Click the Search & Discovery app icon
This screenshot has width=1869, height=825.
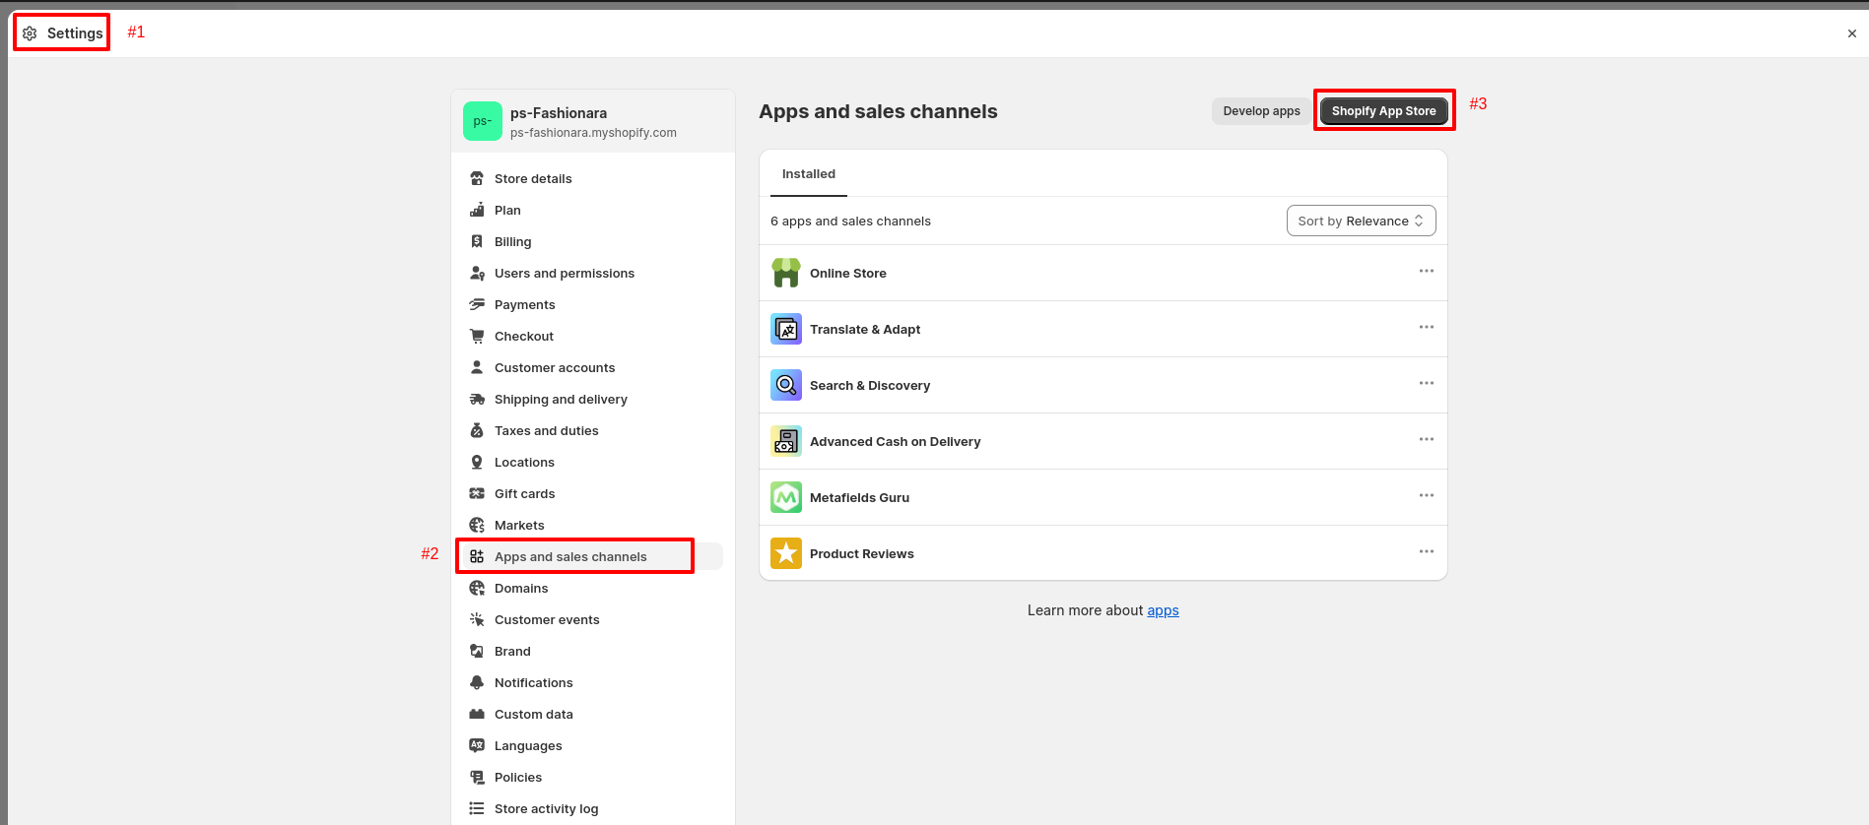pos(786,385)
